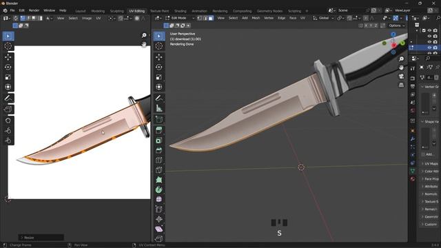The width and height of the screenshot is (441, 248).
Task: Open the Tool properties tab
Action: (x=413, y=68)
